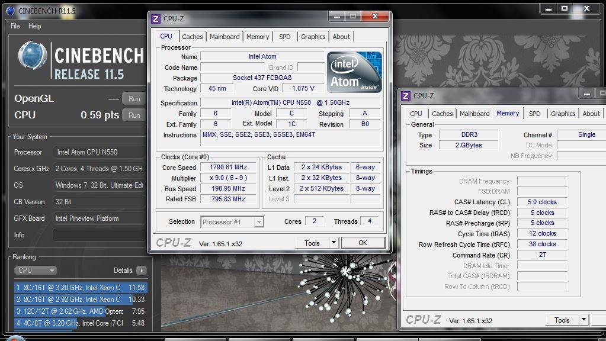Click the Processor field Intel Atom CPU N550
Screen dimensions: 606x341
coord(99,152)
